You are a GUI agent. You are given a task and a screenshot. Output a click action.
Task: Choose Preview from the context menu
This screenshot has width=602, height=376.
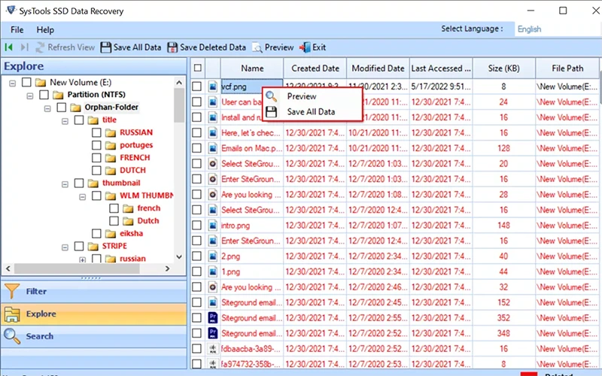312,96
